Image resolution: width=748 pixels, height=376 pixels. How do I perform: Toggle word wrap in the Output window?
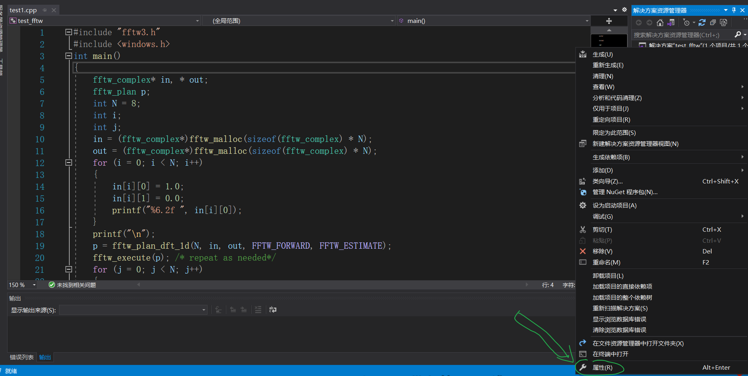272,310
